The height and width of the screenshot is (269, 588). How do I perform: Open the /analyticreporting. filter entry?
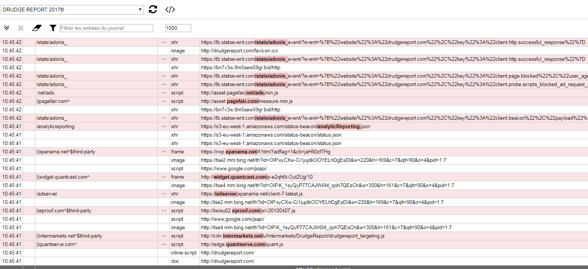(x=56, y=126)
